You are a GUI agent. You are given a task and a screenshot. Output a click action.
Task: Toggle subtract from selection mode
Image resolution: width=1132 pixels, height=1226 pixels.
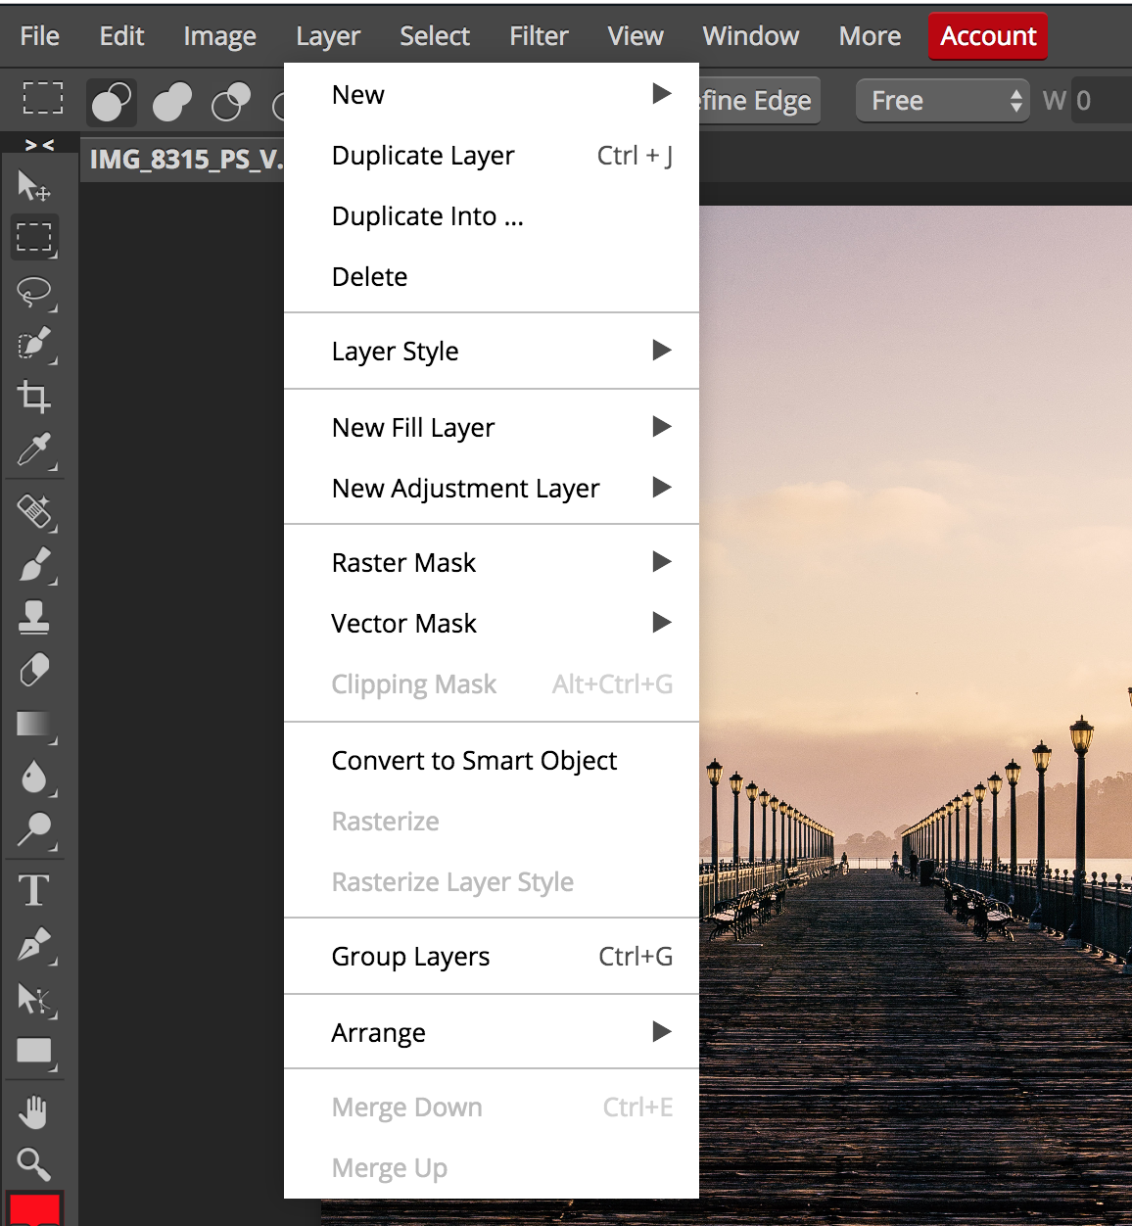pyautogui.click(x=230, y=102)
